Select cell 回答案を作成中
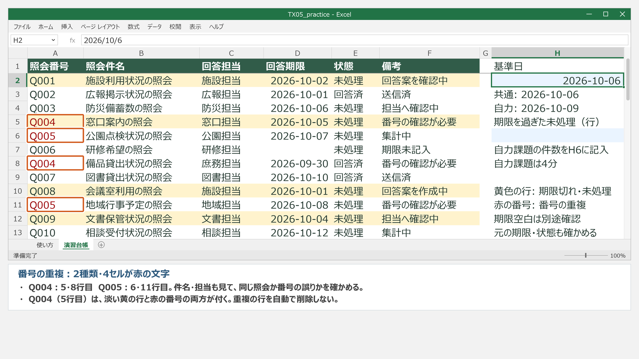 [x=429, y=191]
